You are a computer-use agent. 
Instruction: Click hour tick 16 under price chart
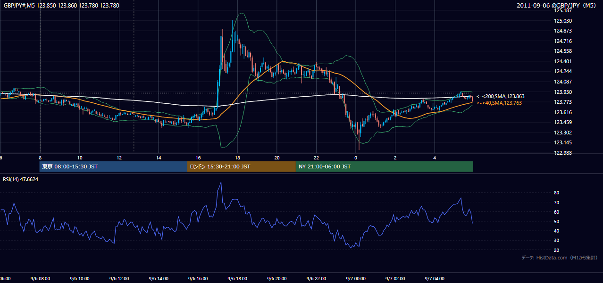tap(198, 158)
